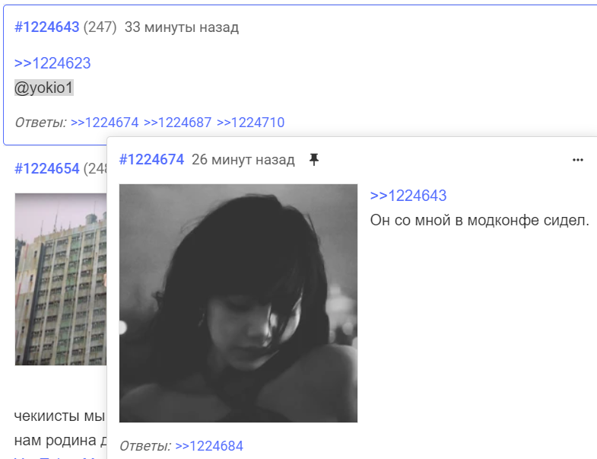Enlarge the black-and-white portrait thumbnail
The height and width of the screenshot is (459, 597).
tap(238, 304)
